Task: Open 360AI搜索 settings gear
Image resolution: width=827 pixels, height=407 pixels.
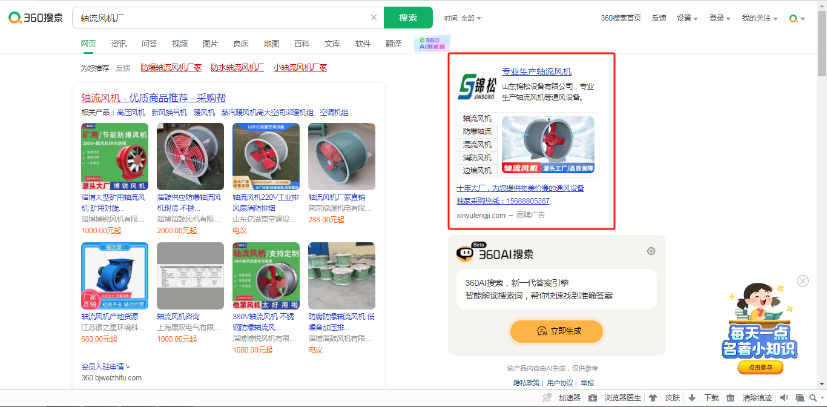Action: point(651,251)
